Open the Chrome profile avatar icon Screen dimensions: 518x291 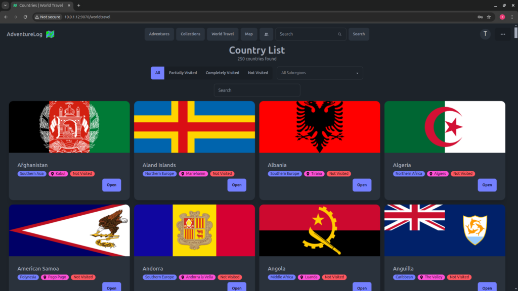(502, 17)
